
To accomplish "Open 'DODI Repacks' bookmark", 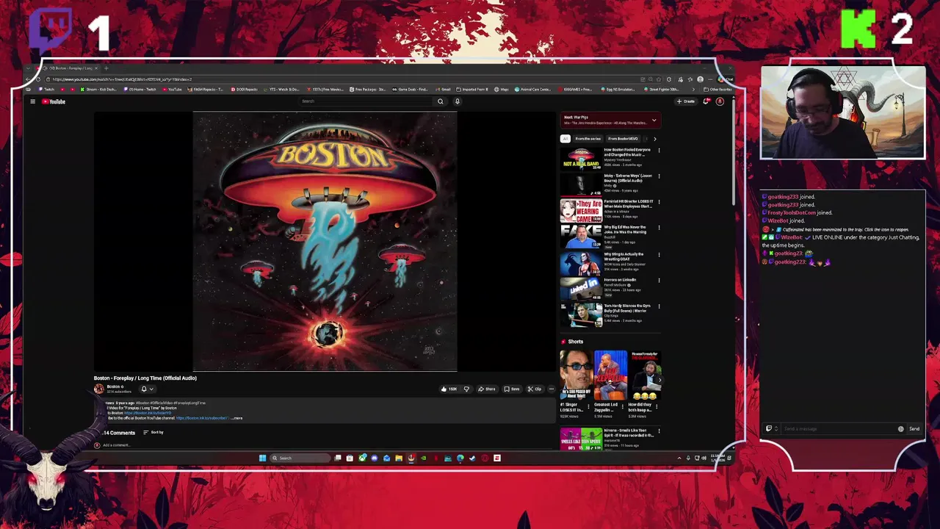I will coord(244,90).
